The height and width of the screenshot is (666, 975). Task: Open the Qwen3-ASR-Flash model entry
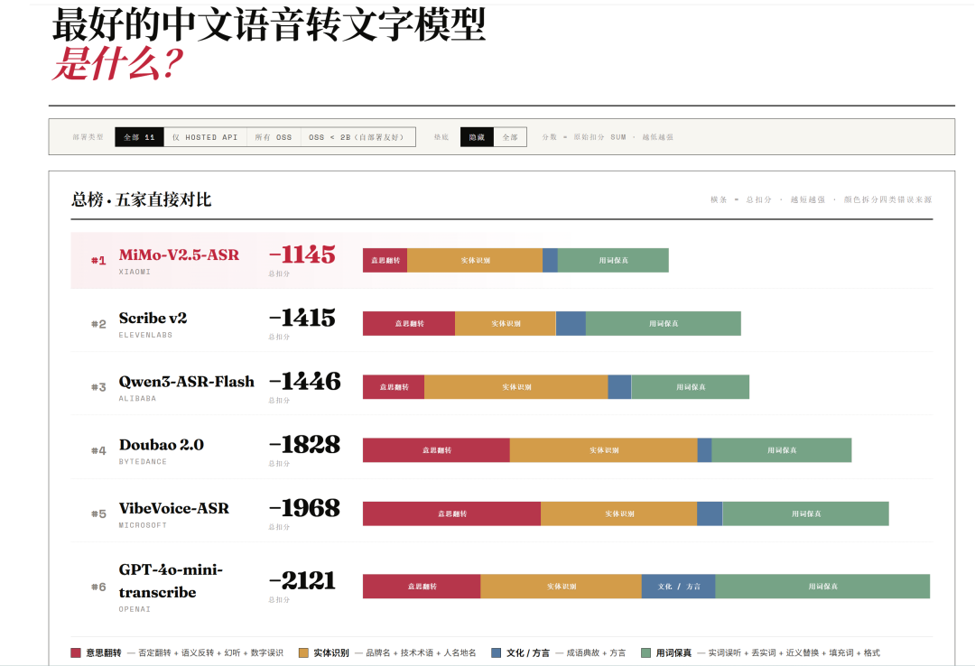[187, 382]
